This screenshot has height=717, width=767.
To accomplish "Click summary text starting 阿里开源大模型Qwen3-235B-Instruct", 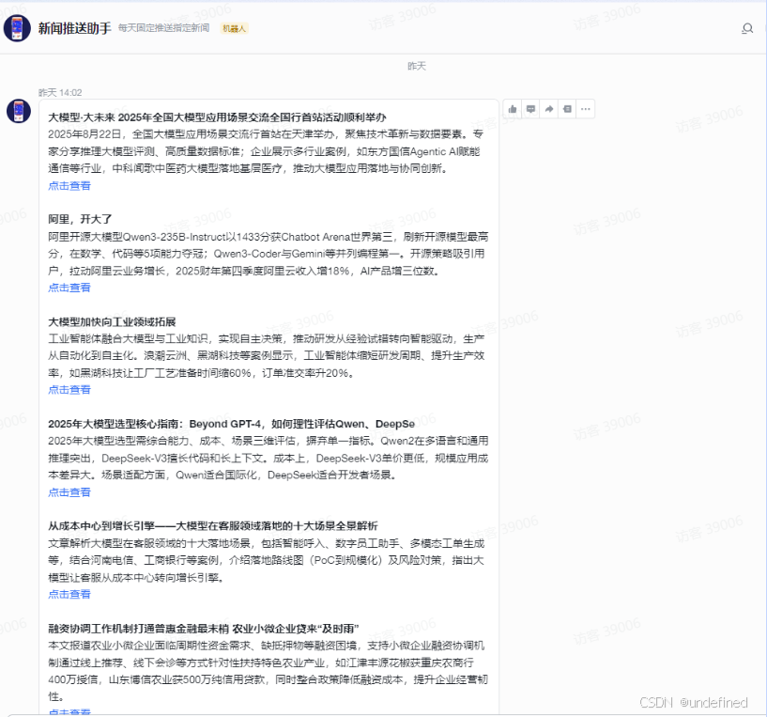I will [x=268, y=254].
